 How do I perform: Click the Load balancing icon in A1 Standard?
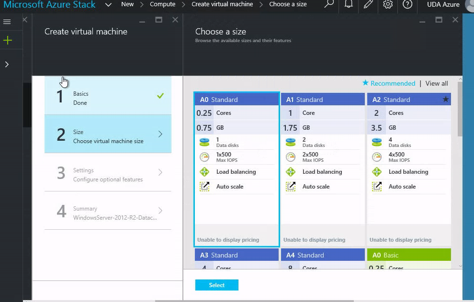(291, 172)
